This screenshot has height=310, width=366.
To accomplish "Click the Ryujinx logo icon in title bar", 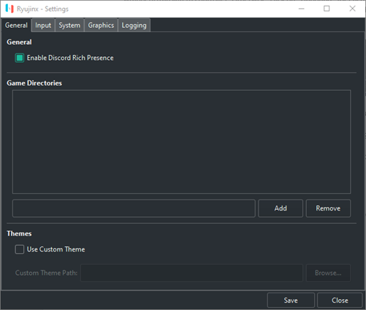I will (x=9, y=9).
